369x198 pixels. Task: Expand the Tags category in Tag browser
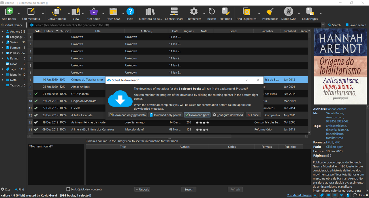pyautogui.click(x=3, y=69)
